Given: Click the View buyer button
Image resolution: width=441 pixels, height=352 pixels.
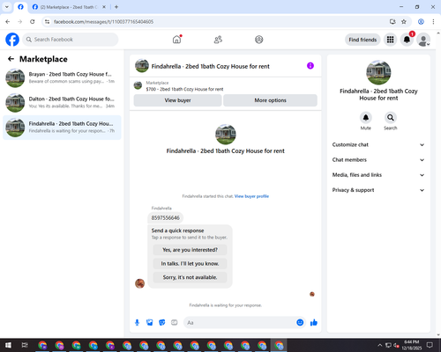Looking at the screenshot, I should (177, 100).
